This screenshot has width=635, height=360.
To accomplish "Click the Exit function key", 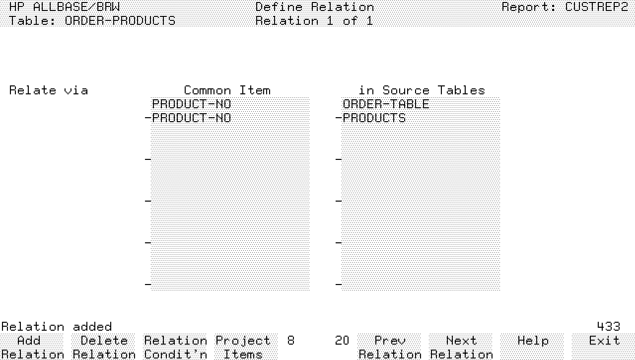I will 604,341.
